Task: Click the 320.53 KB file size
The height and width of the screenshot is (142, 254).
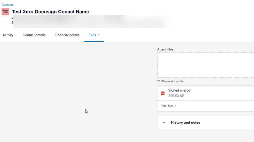Action: [x=176, y=96]
